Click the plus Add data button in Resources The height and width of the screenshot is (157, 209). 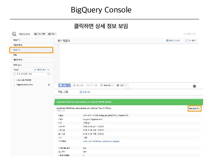(40, 70)
